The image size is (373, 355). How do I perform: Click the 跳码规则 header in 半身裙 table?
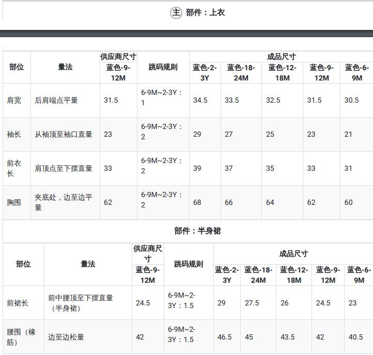(189, 264)
